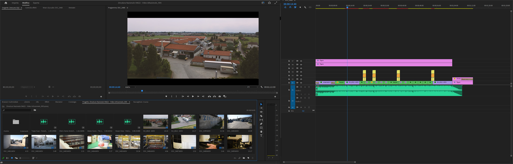The image size is (513, 164).
Task: Click the Export Frame camera icon
Action: click(220, 97)
